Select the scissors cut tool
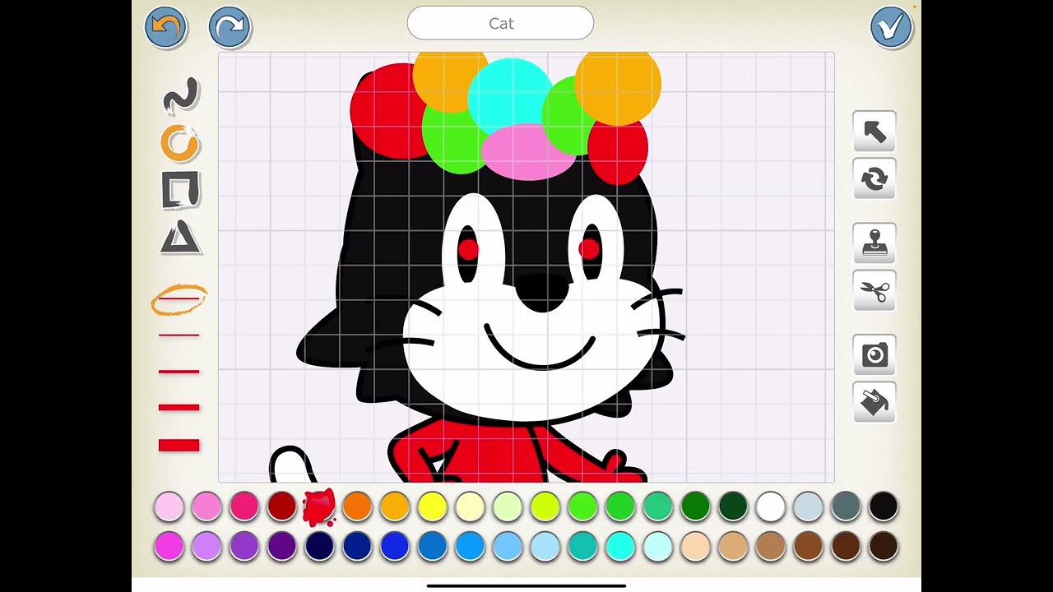This screenshot has height=592, width=1053. [874, 290]
